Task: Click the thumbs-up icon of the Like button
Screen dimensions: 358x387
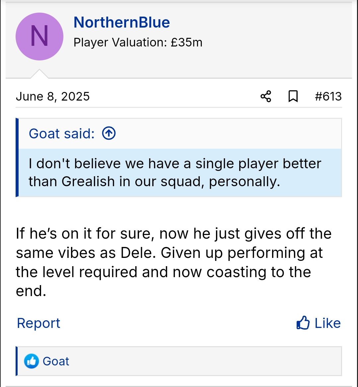Action: point(303,323)
